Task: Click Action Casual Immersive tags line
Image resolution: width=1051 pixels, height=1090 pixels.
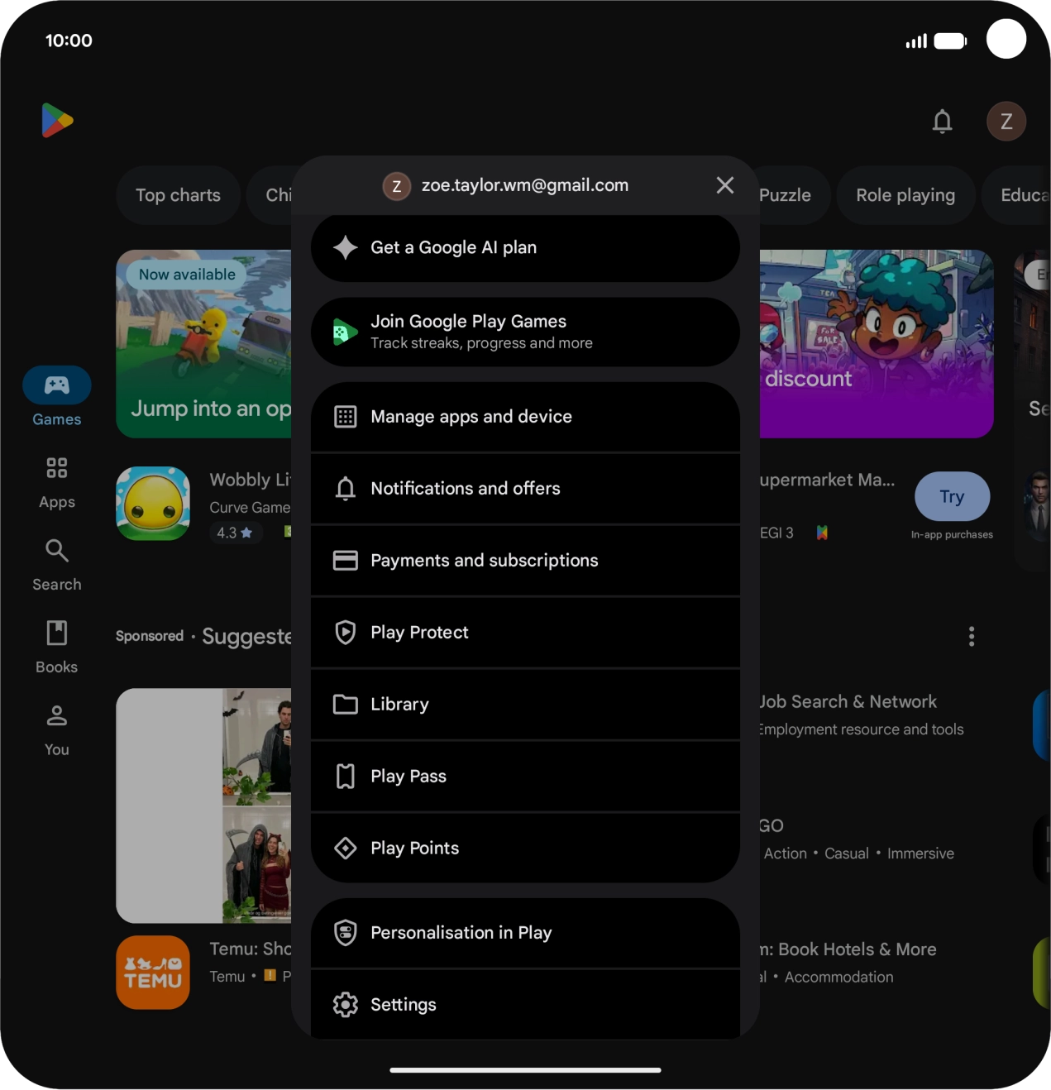Action: 858,853
